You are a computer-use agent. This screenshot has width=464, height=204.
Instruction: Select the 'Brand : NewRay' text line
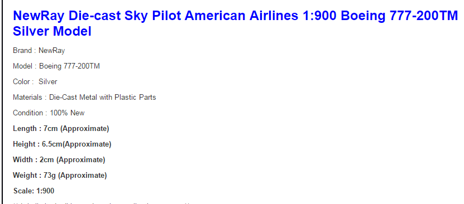click(x=39, y=51)
